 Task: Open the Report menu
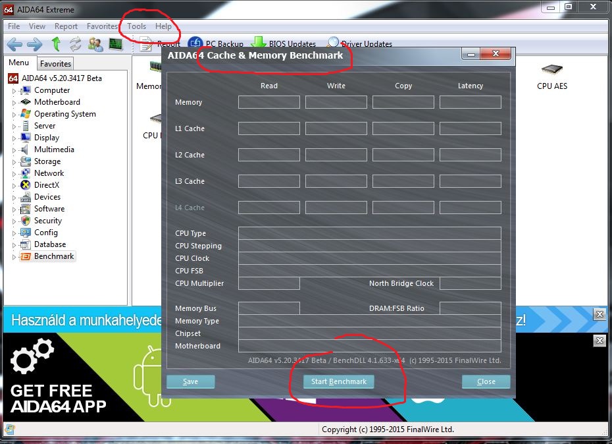(x=66, y=26)
